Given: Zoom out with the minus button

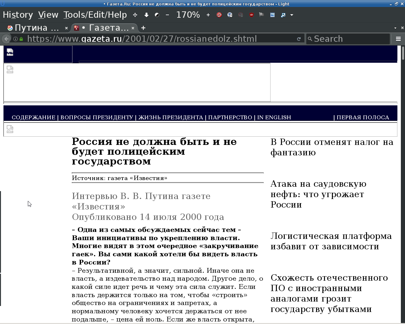Looking at the screenshot, I should (x=167, y=15).
